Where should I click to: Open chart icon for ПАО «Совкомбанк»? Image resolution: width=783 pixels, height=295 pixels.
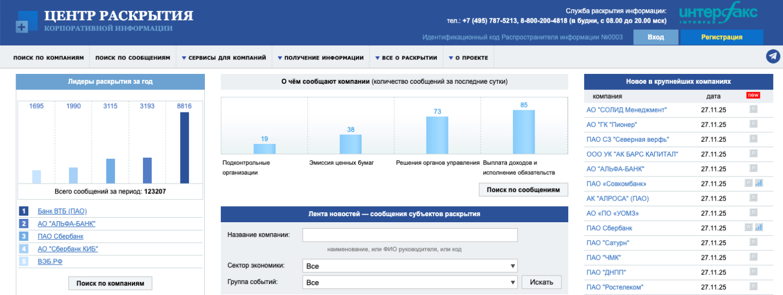pos(759,183)
